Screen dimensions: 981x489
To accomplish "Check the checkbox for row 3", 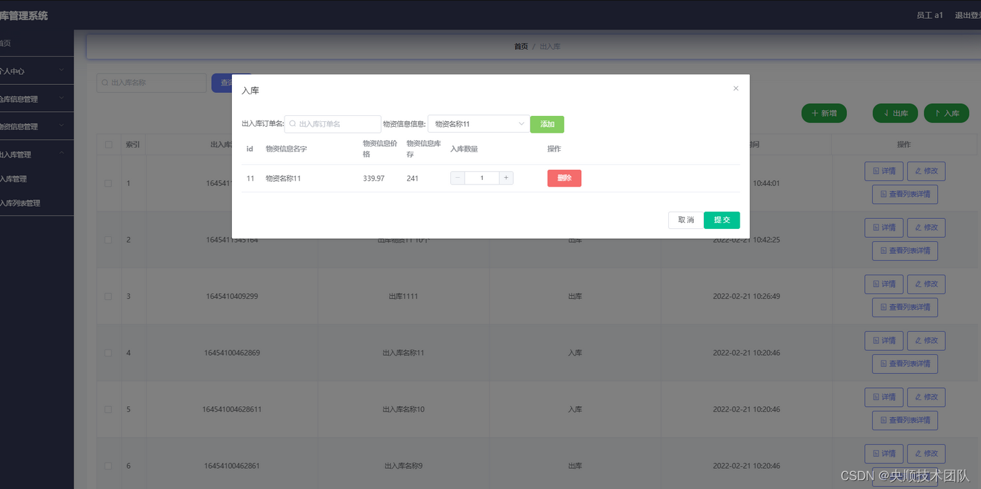I will pos(109,296).
